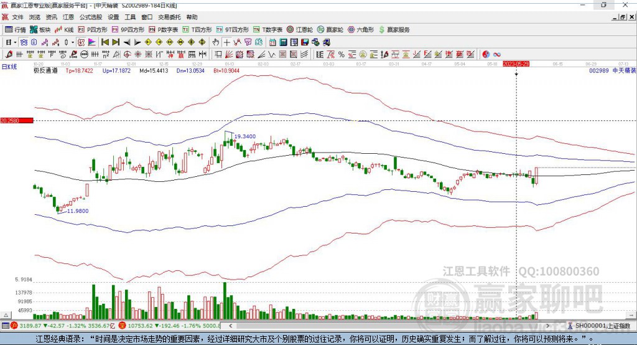The width and height of the screenshot is (637, 345).
Task: Open the 交易委托 menu
Action: click(x=169, y=17)
